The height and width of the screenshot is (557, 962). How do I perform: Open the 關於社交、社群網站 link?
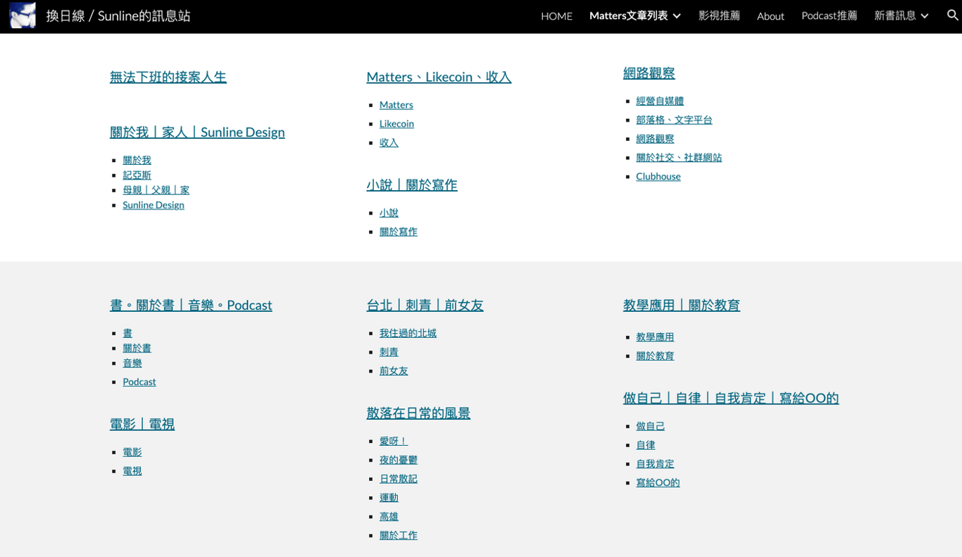pos(679,158)
